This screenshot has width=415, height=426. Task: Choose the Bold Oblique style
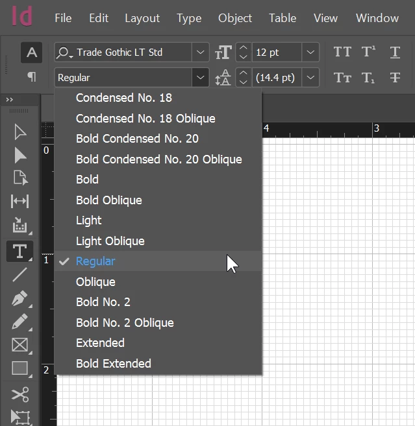coord(158,200)
